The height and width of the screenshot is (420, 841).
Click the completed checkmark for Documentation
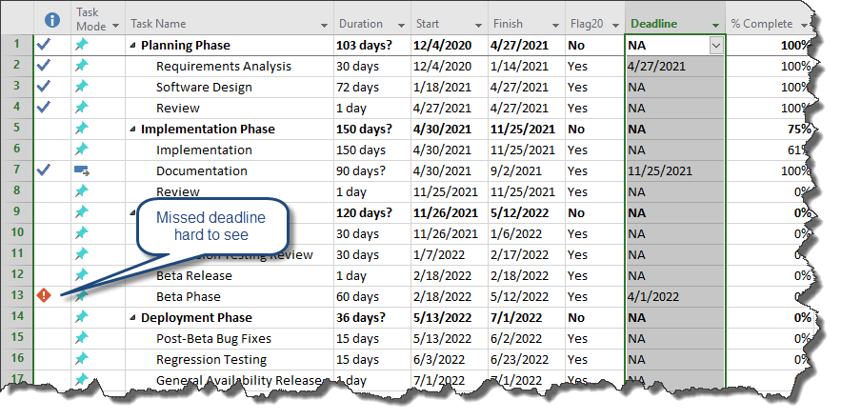pyautogui.click(x=44, y=170)
